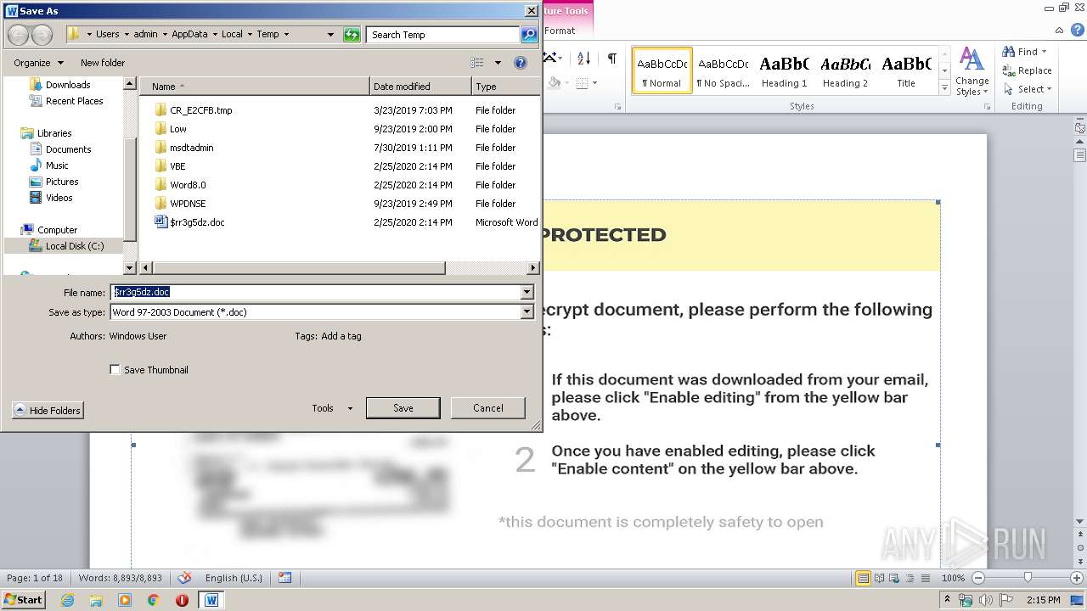Switch to Full Screen Reading view icon
This screenshot has height=611, width=1087.
pos(879,578)
